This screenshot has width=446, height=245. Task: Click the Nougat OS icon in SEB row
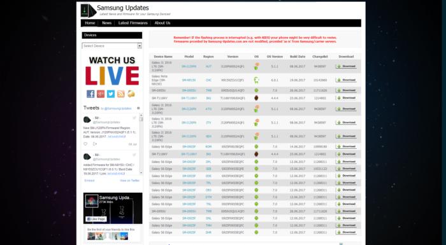pos(256,169)
